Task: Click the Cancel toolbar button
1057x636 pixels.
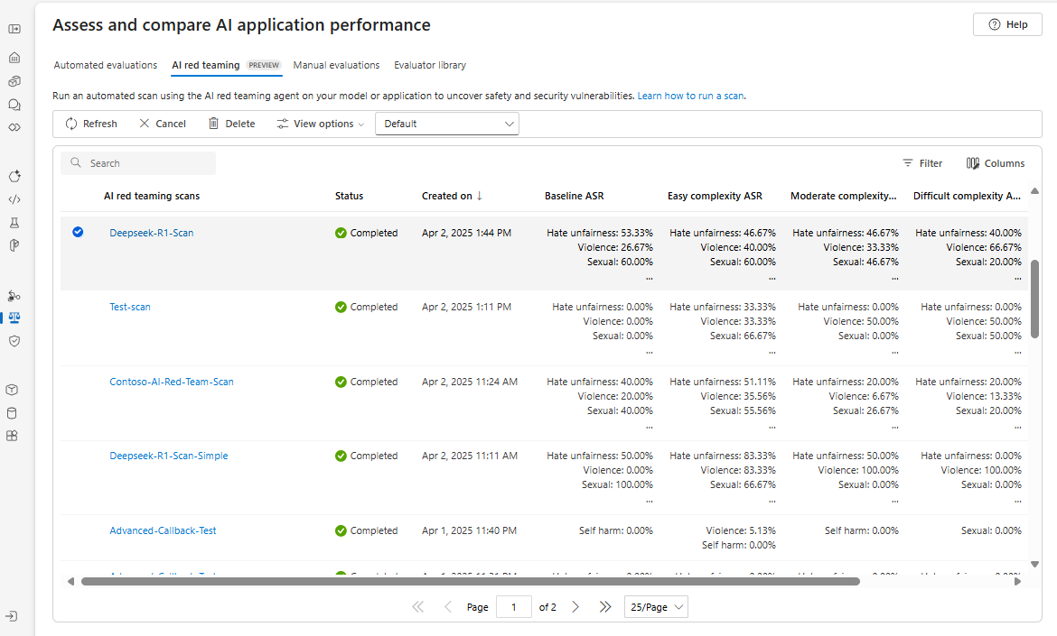Action: point(163,124)
